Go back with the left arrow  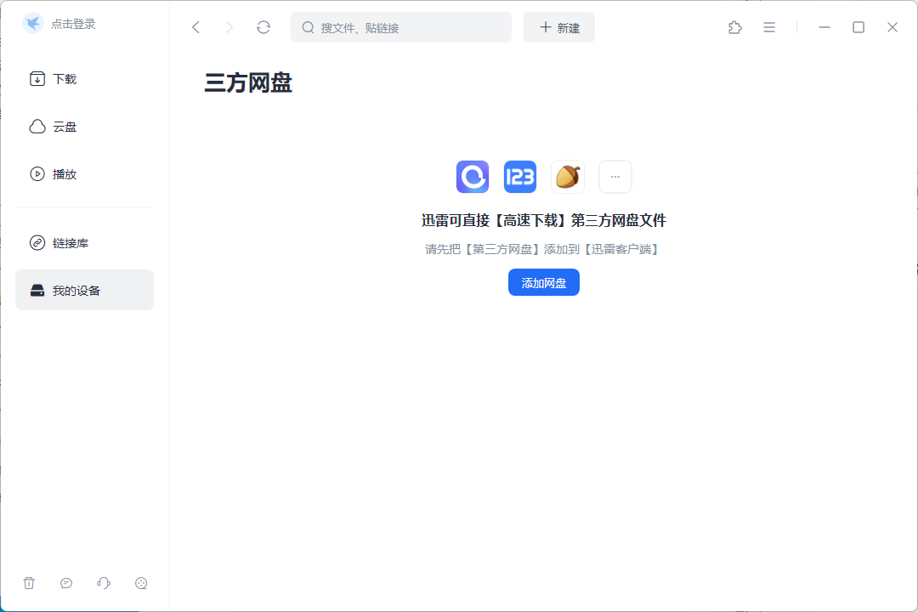tap(196, 27)
